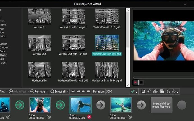Select the Turn category in transitions list

(2, 21)
